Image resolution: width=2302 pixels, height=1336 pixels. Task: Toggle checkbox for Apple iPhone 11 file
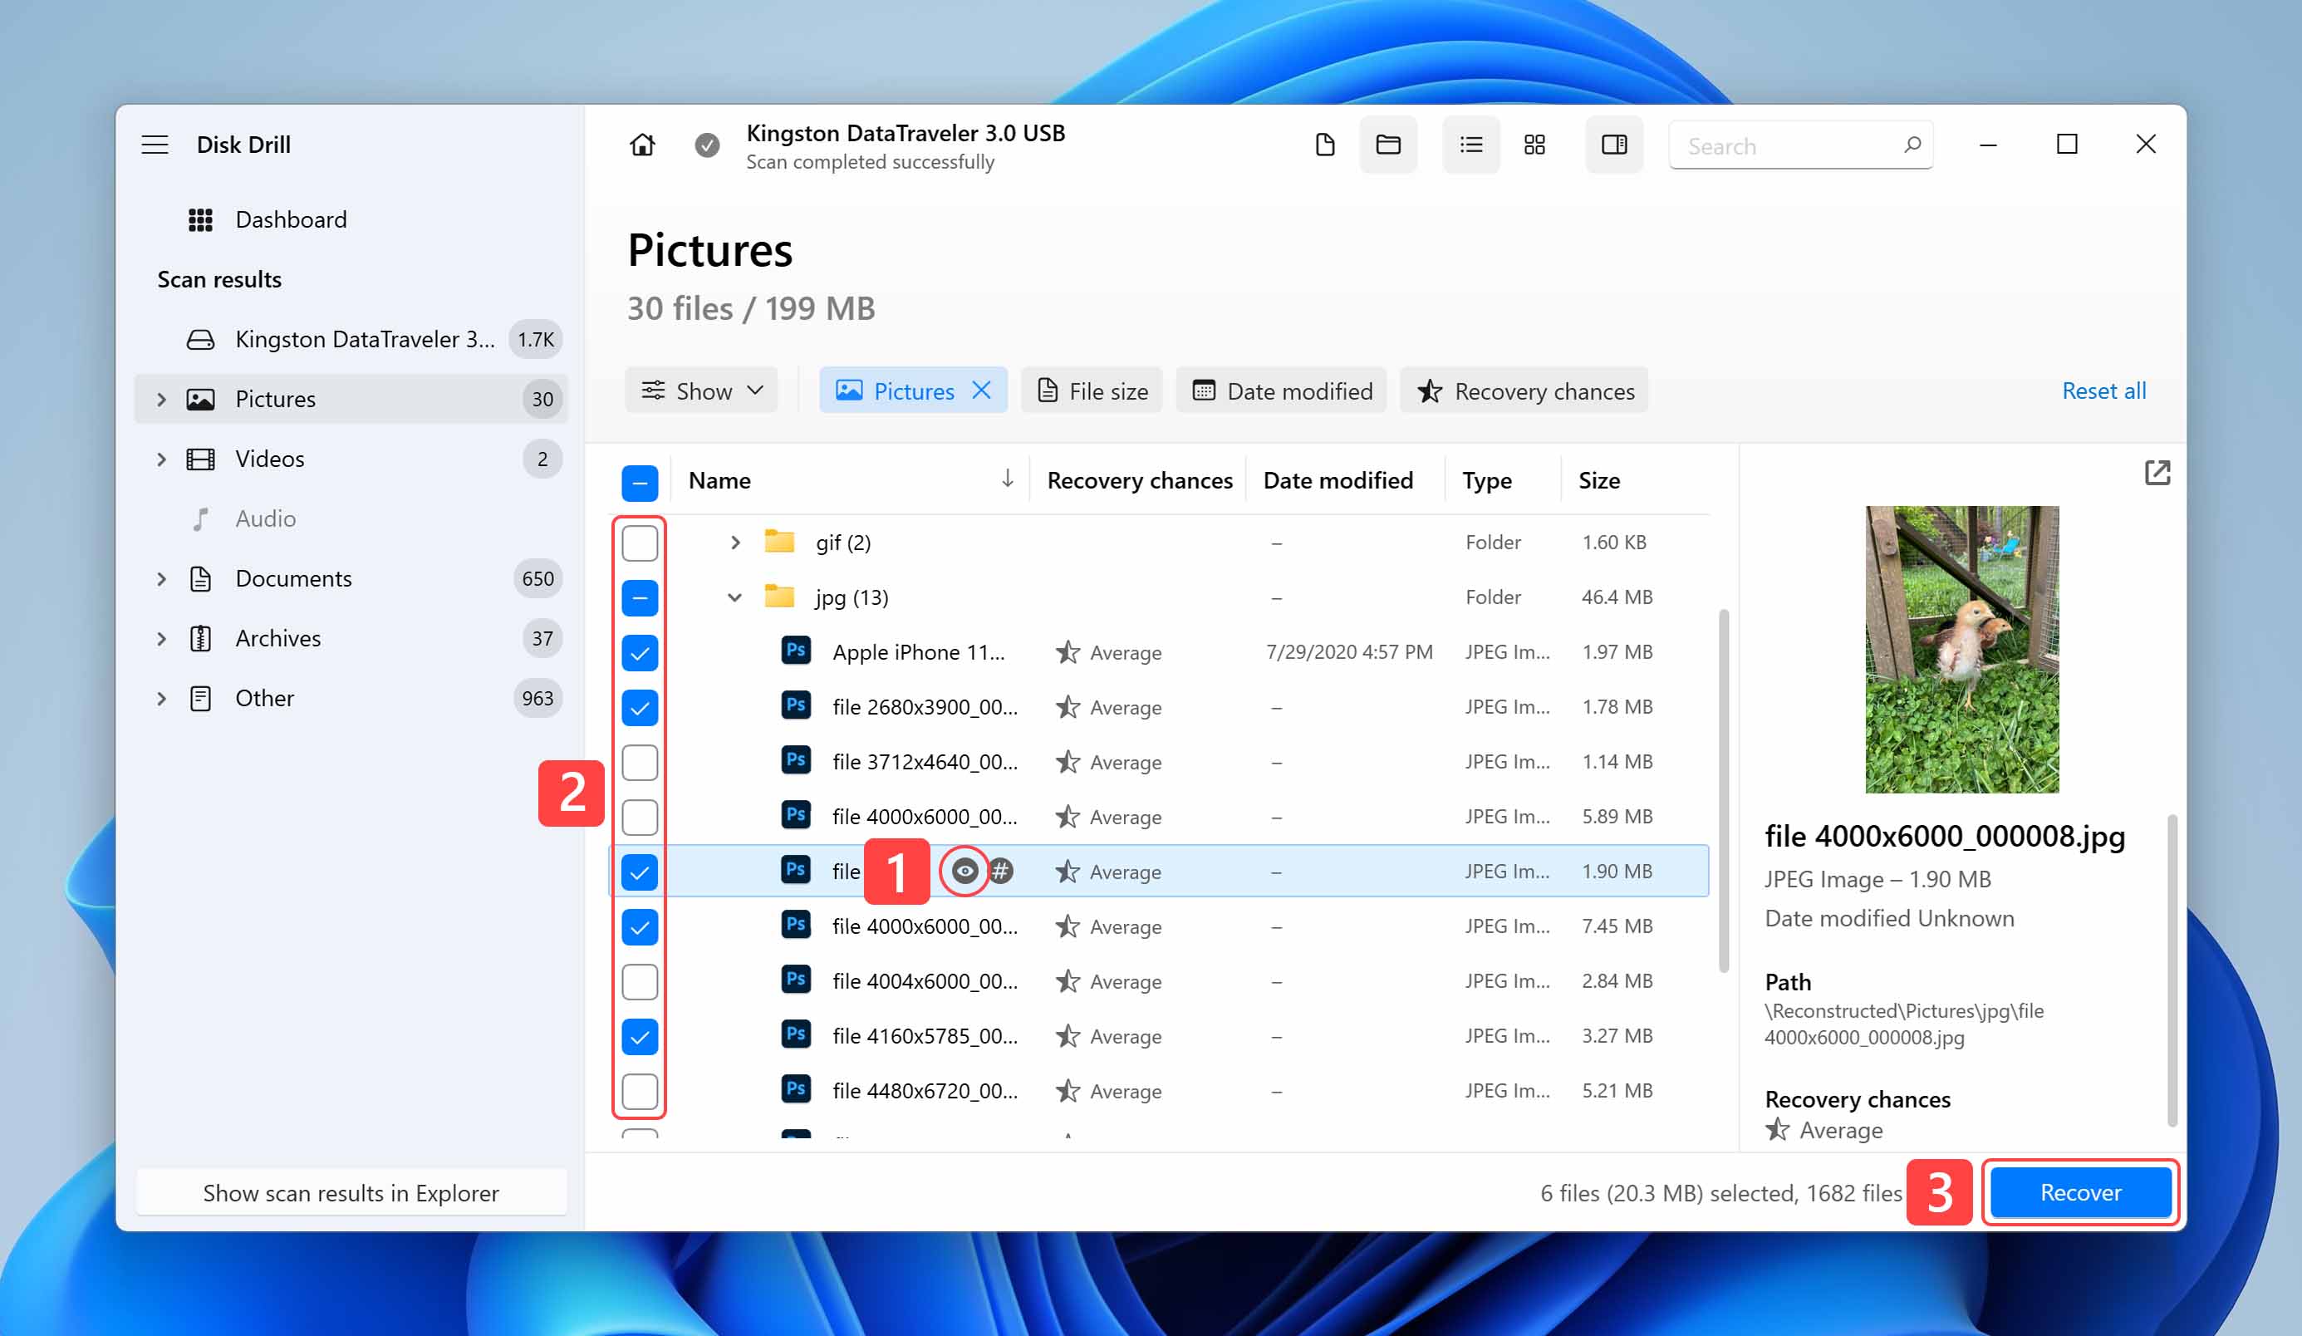click(x=639, y=652)
